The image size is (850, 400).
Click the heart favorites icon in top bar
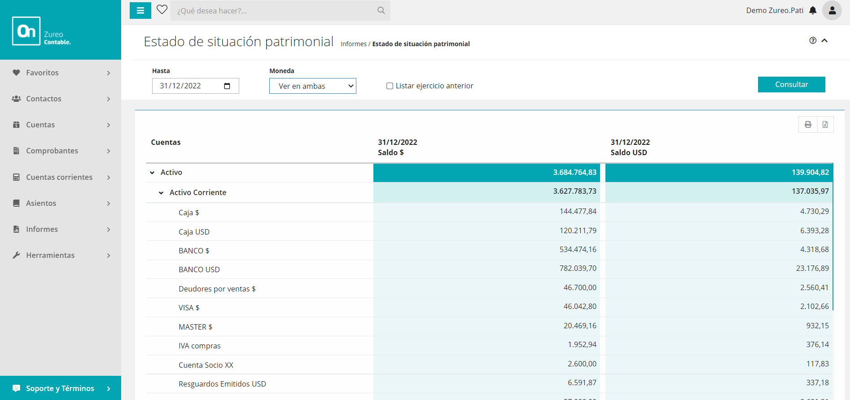(x=162, y=9)
